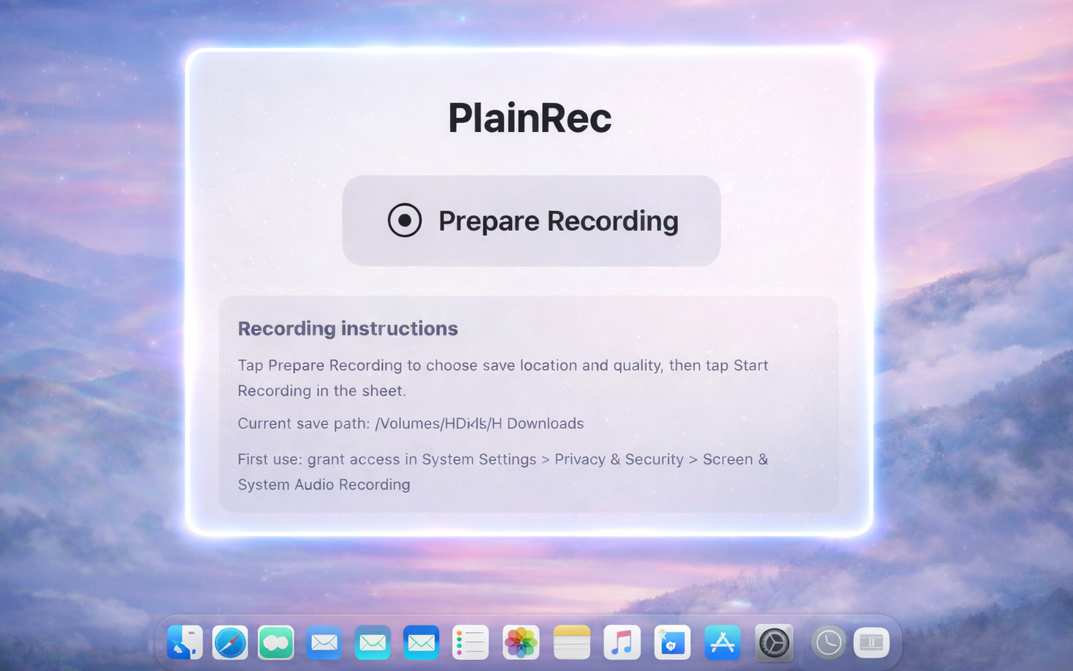This screenshot has width=1073, height=671.
Task: Open the Notes app
Action: (x=572, y=642)
